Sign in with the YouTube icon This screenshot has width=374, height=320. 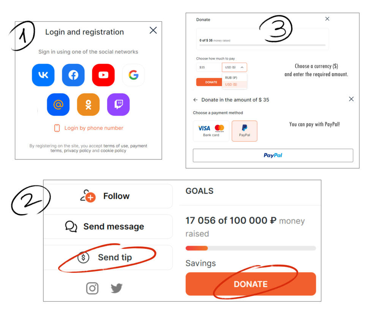click(103, 75)
